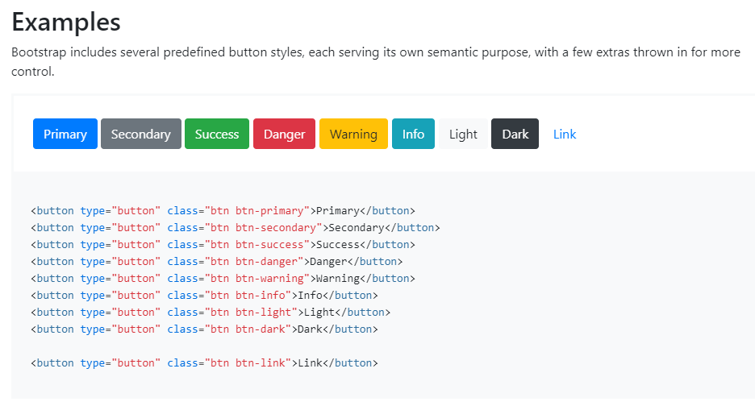Click the btn-primary code line
The width and height of the screenshot is (755, 410).
coord(223,211)
